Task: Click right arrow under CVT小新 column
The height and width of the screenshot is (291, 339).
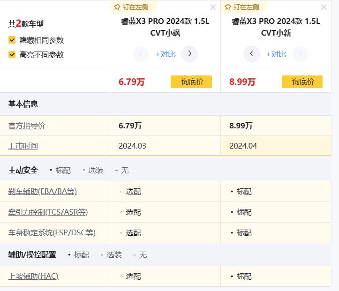Action: point(300,53)
